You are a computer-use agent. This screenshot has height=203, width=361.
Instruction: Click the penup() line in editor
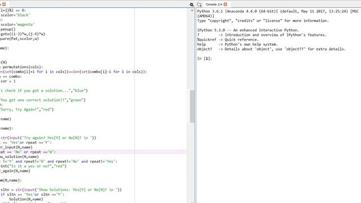pyautogui.click(x=8, y=29)
